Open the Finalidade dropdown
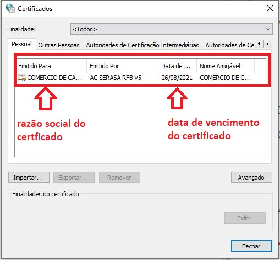The image size is (280, 260). click(172, 29)
